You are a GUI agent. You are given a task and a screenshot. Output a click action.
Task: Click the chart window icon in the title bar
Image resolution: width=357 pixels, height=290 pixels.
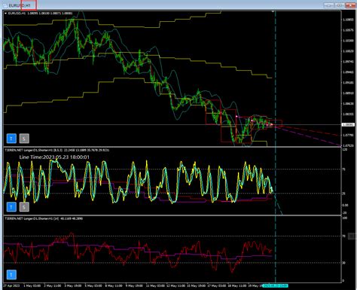(5, 5)
